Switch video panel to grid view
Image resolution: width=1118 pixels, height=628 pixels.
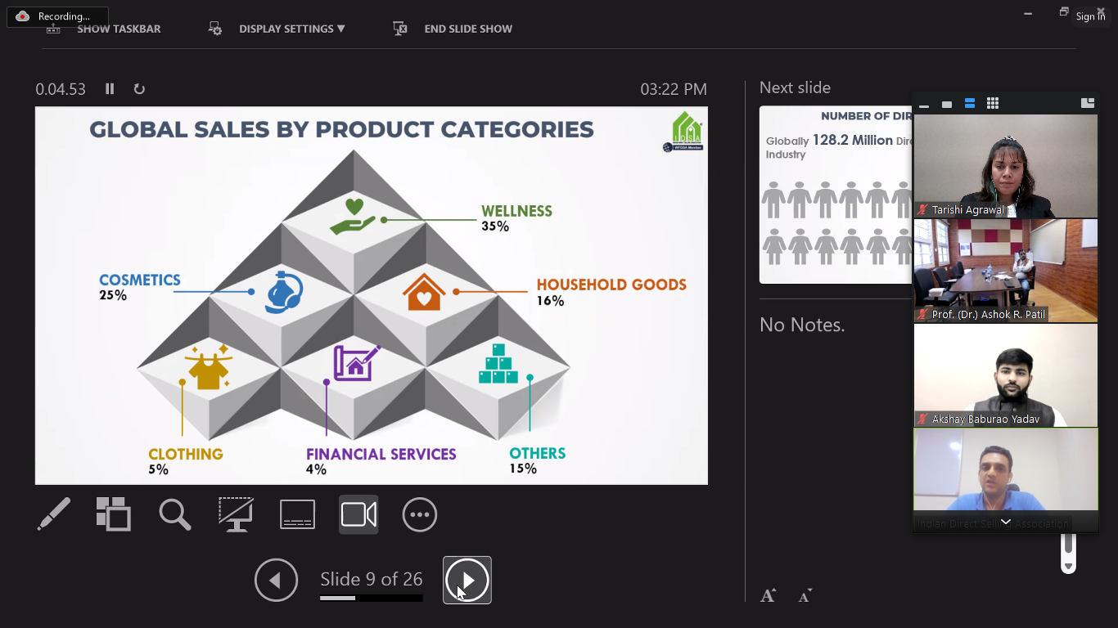coord(993,103)
